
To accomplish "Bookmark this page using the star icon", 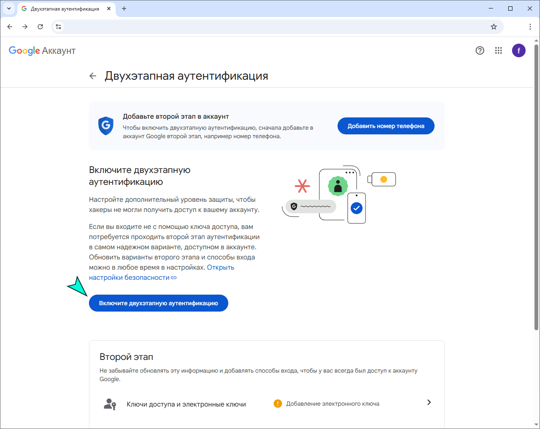I will click(493, 26).
